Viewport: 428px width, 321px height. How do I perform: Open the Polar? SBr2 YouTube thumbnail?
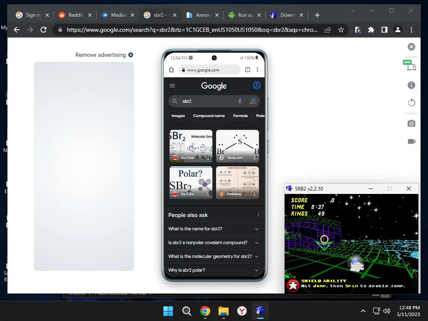pyautogui.click(x=191, y=183)
